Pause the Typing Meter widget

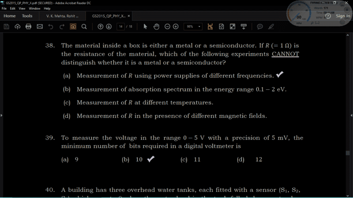[347, 10]
